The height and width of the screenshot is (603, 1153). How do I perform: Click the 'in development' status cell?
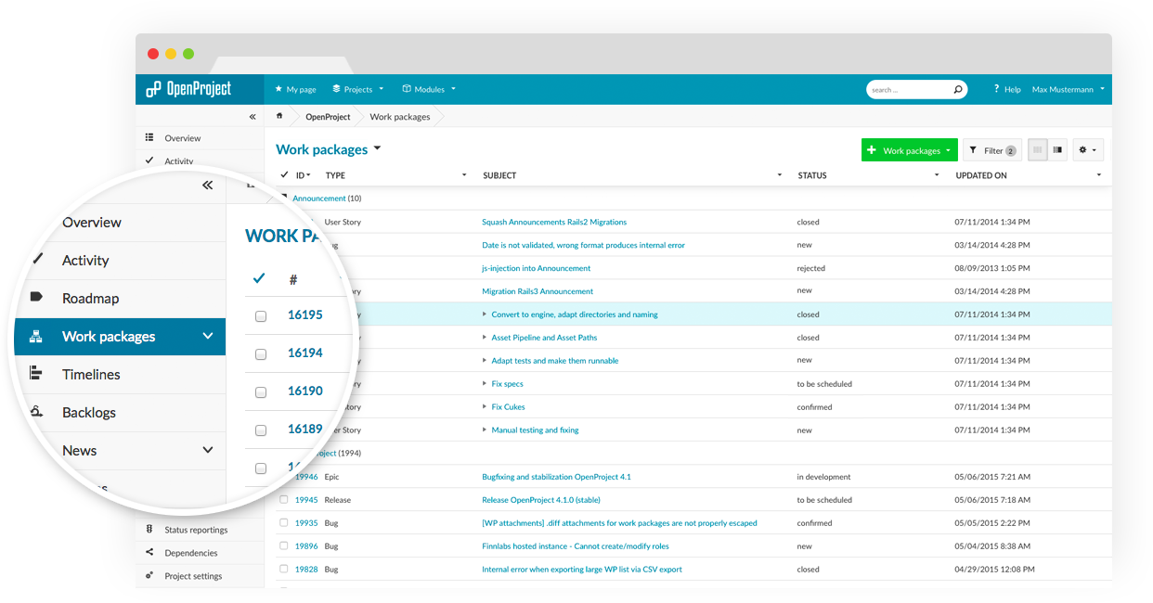click(x=823, y=477)
